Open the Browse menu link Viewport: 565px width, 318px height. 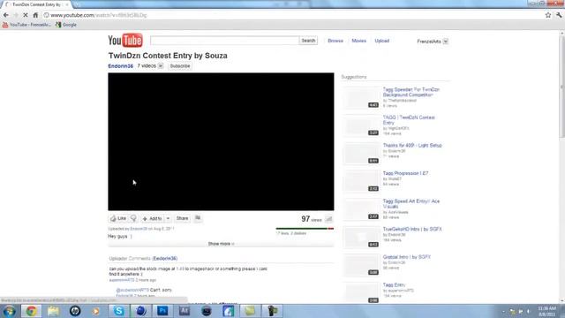[335, 41]
